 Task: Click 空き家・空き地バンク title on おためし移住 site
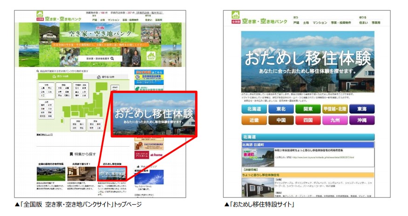[265, 21]
